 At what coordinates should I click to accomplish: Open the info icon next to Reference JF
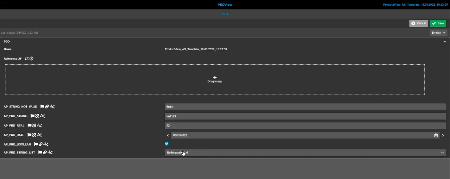31,58
